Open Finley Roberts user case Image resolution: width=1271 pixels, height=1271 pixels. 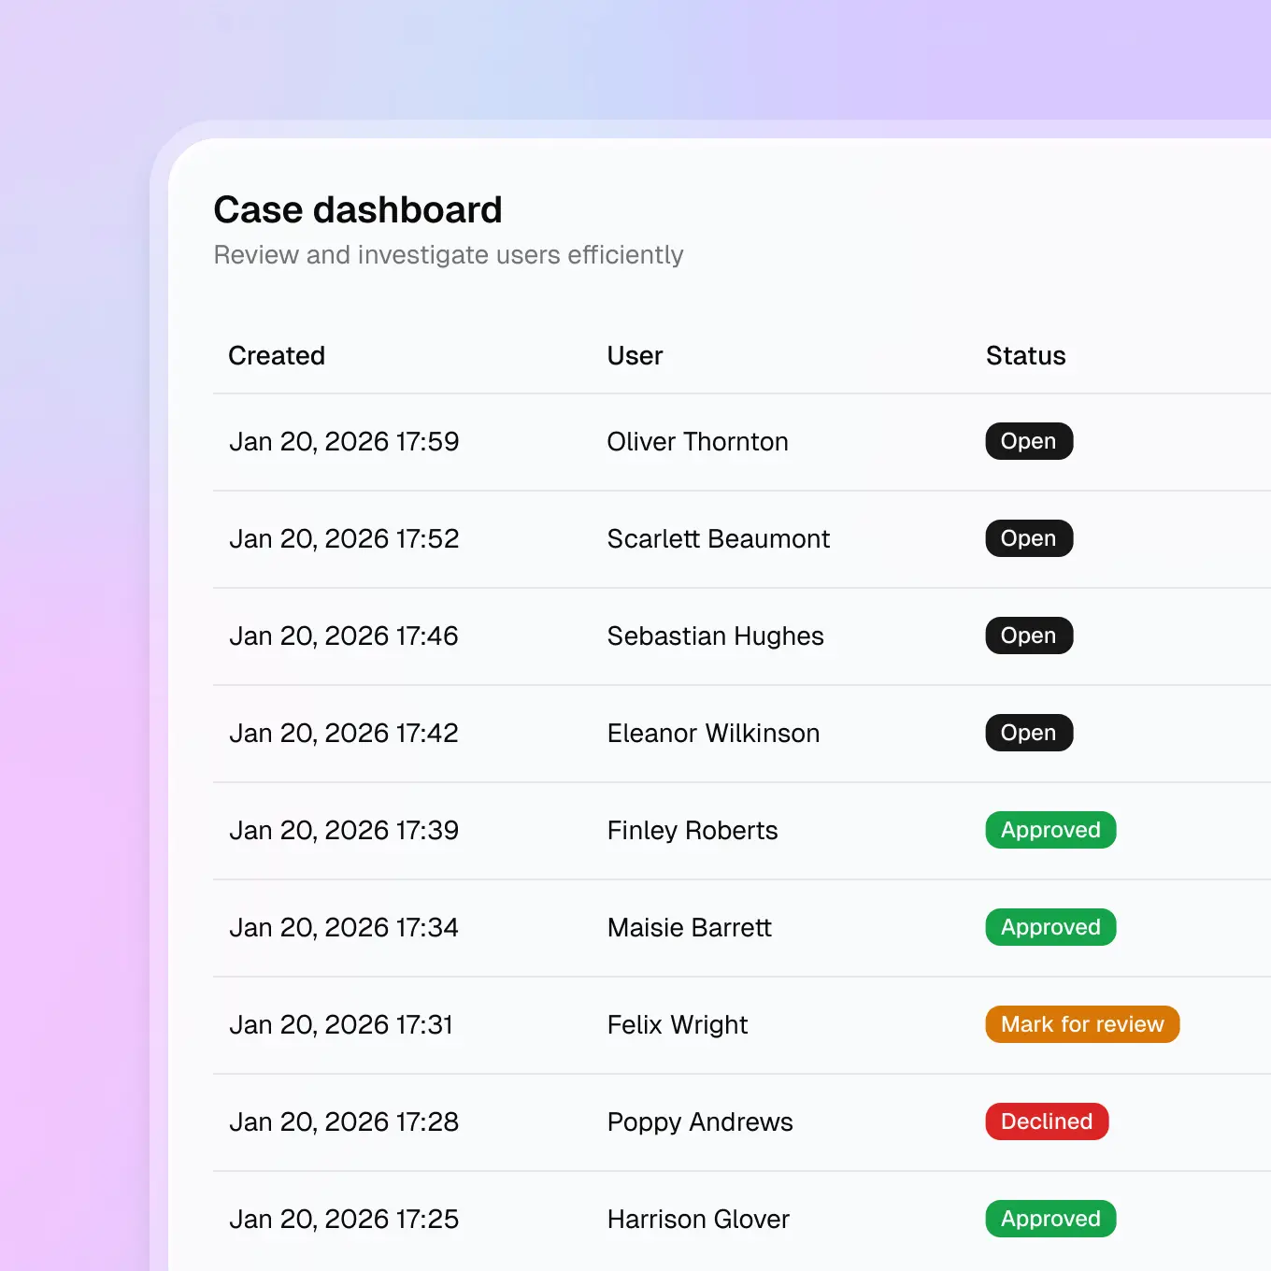(692, 831)
